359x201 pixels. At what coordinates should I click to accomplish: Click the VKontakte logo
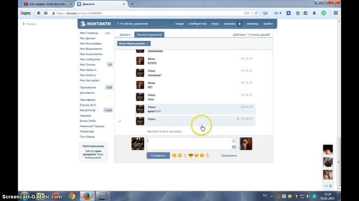click(x=95, y=23)
